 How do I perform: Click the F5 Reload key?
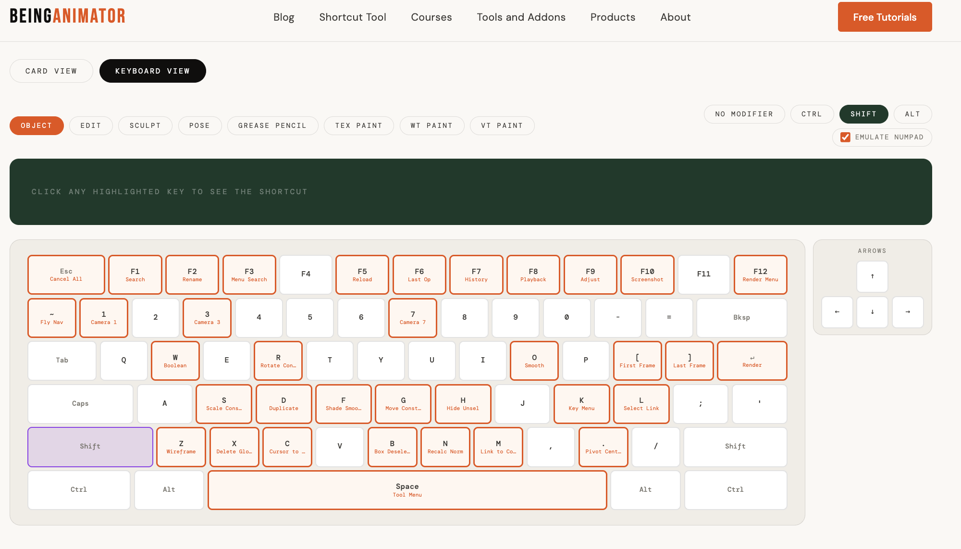coord(362,274)
